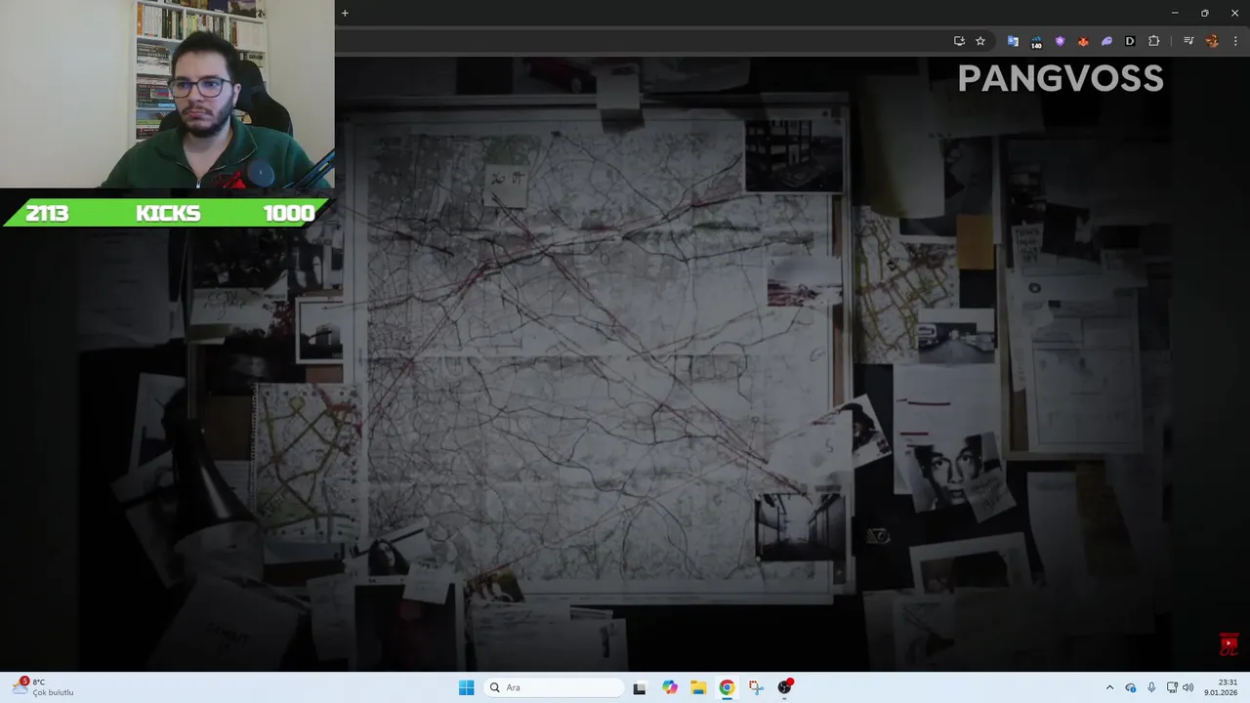Click the PANGVOSS title text

pyautogui.click(x=1061, y=79)
